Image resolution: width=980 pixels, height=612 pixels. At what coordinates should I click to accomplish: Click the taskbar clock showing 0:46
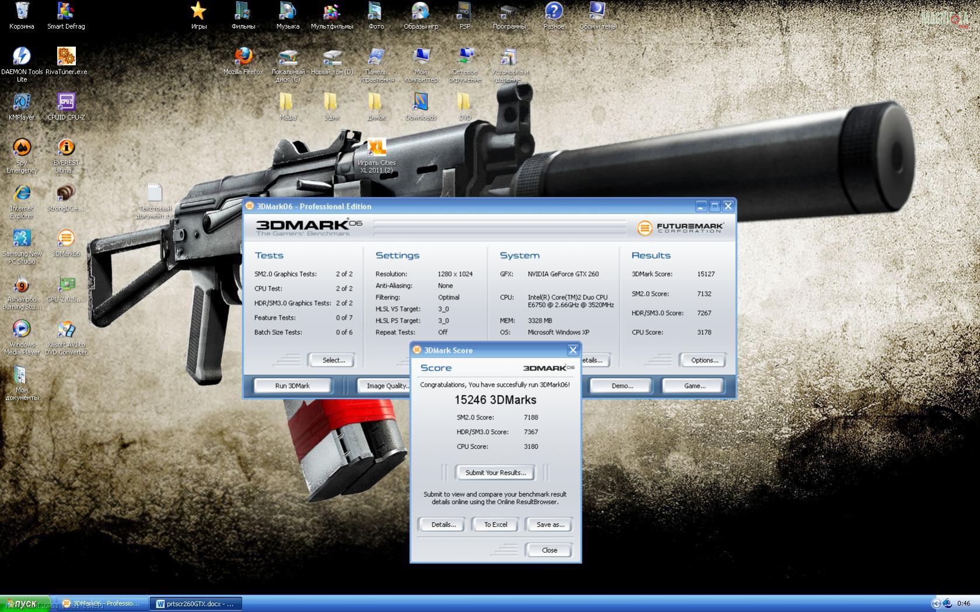point(964,603)
